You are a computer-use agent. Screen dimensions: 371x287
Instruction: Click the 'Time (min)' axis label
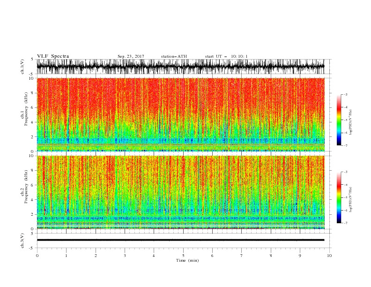click(187, 260)
